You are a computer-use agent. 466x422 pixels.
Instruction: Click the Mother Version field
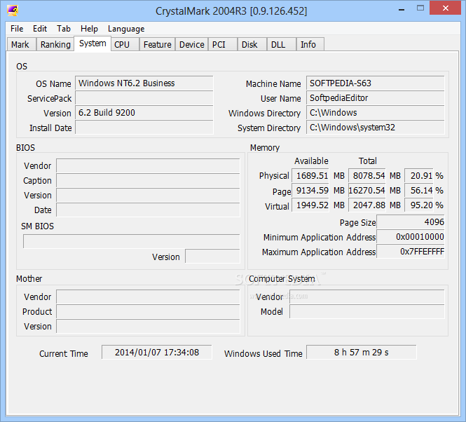click(148, 326)
